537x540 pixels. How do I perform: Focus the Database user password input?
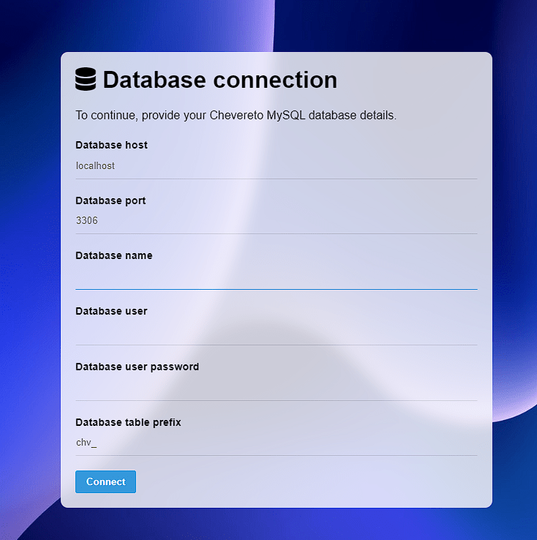[x=276, y=388]
